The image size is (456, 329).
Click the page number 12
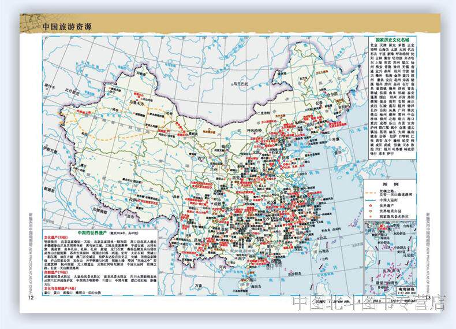pos(31,298)
